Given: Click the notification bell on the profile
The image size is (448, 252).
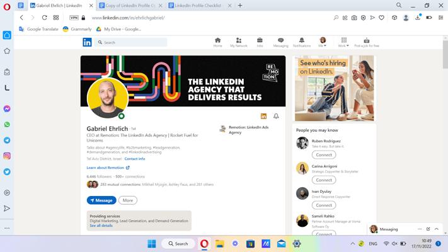Looking at the screenshot, I should pos(276,116).
